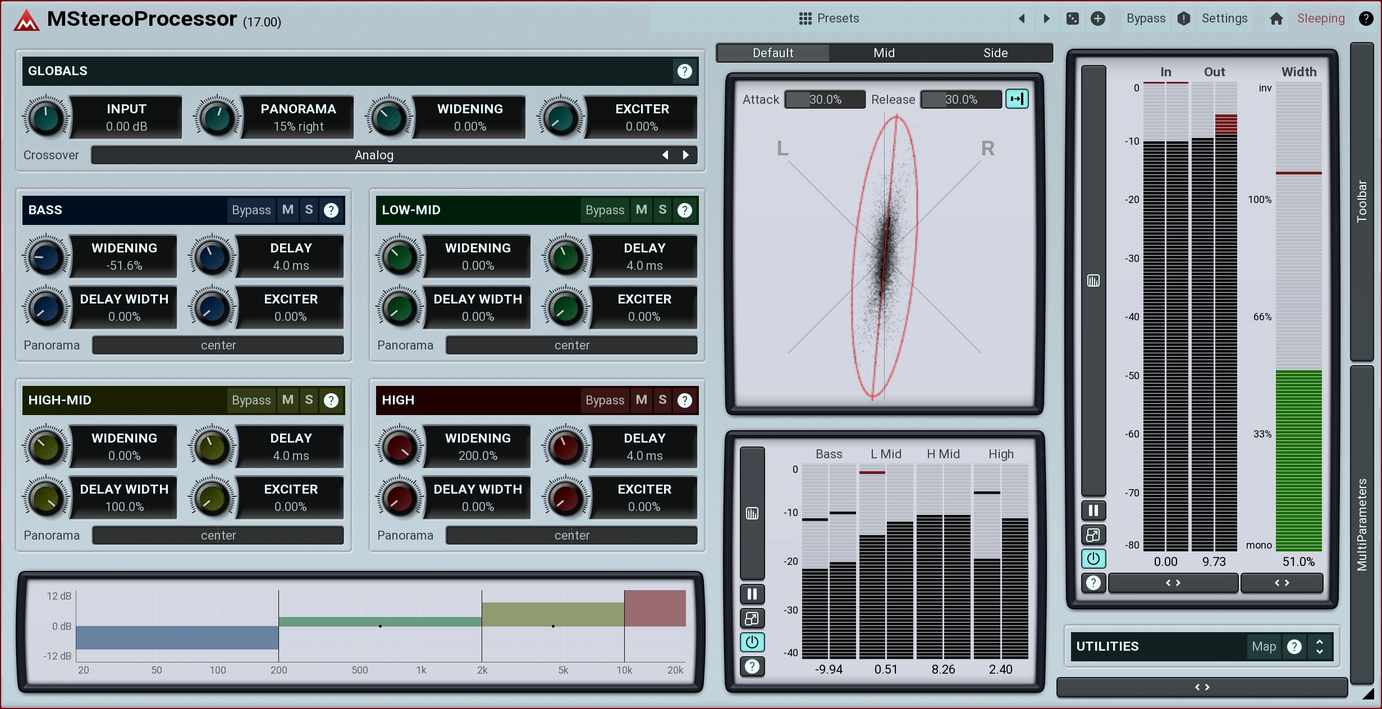The image size is (1382, 709).
Task: Click the Settings button
Action: point(1224,19)
